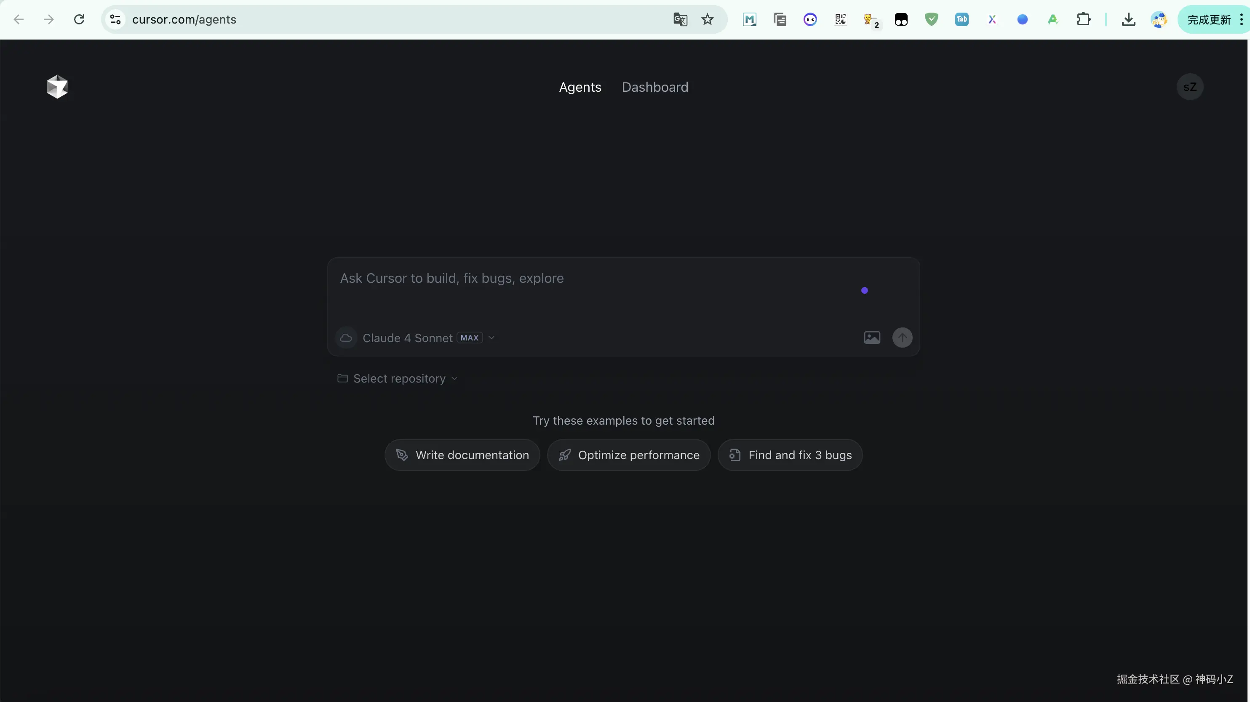Viewport: 1250px width, 702px height.
Task: Expand the Select repository dropdown
Action: (398, 379)
